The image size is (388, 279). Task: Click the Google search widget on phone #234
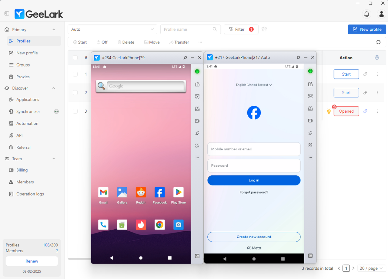(141, 86)
